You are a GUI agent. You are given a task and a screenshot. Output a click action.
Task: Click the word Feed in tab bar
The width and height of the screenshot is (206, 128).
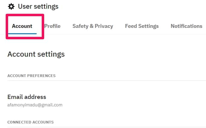(131, 26)
